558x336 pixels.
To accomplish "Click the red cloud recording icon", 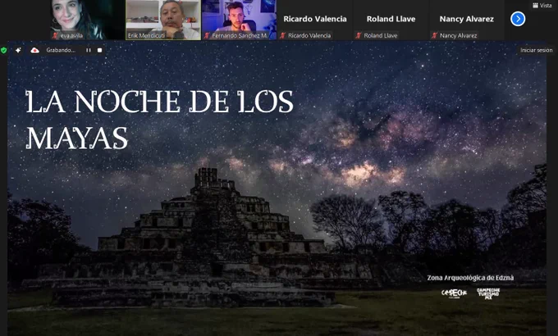I will tap(34, 51).
